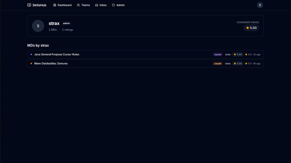Click the Dashboard grid icon

[x=55, y=5]
